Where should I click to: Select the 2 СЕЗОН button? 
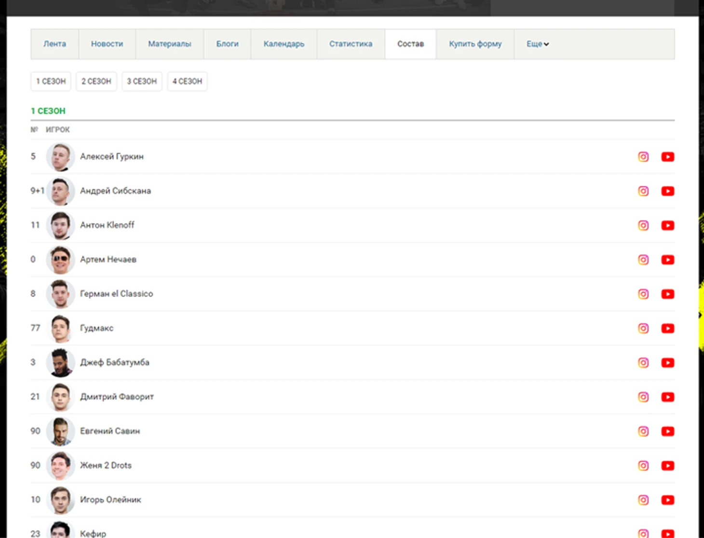(x=96, y=81)
